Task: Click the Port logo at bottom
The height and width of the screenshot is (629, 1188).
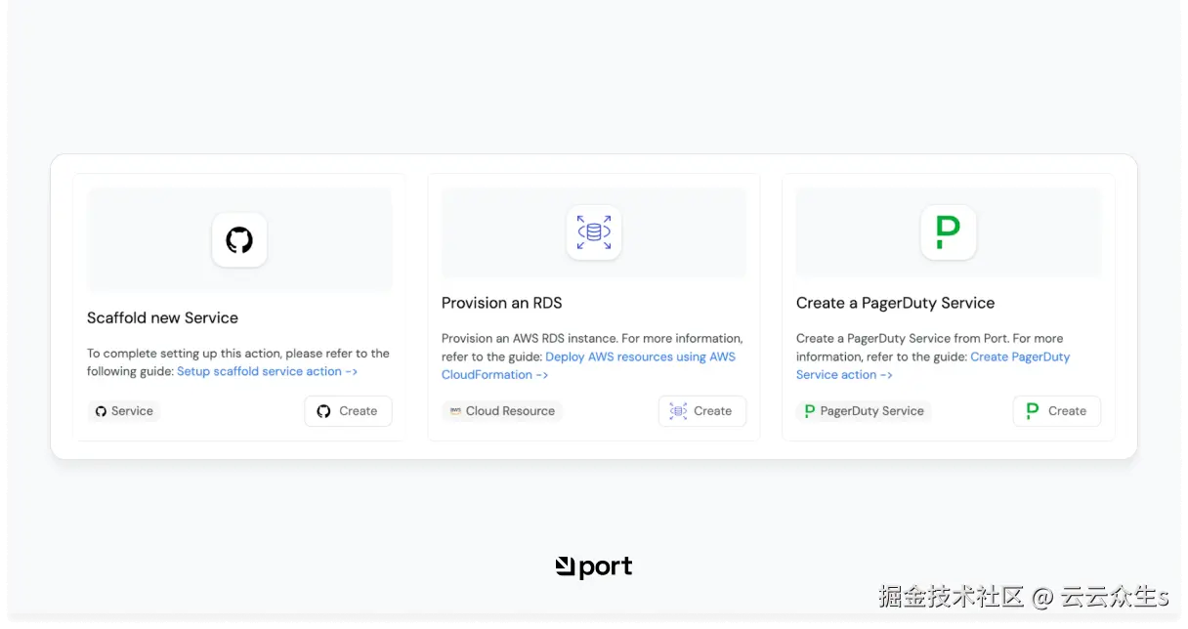Action: click(594, 566)
